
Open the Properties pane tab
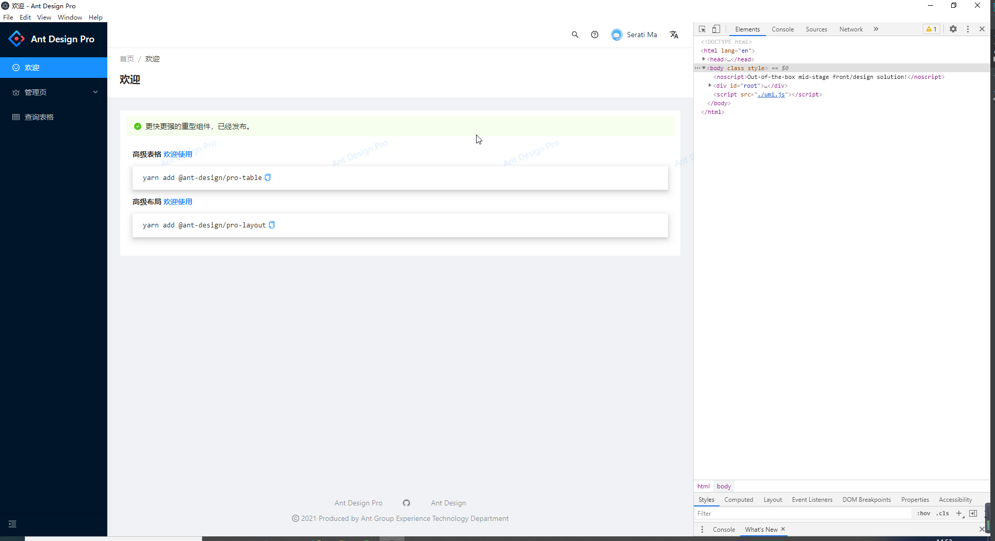pyautogui.click(x=915, y=500)
